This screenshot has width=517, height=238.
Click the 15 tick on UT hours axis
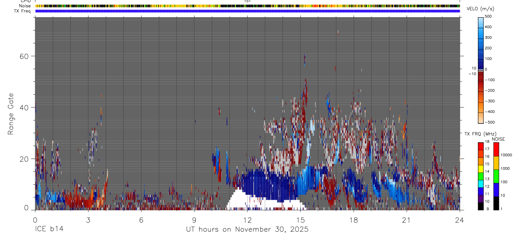pos(301,220)
